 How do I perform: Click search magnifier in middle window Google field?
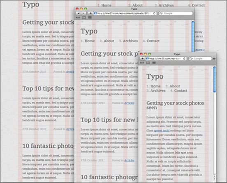click(x=161, y=13)
